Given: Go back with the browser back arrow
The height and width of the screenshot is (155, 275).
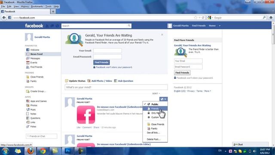Looking at the screenshot, I should (x=4, y=18).
